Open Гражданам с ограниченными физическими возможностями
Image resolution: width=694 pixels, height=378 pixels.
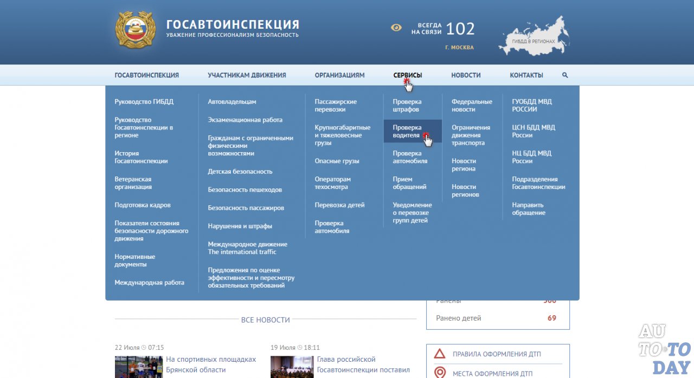(250, 146)
